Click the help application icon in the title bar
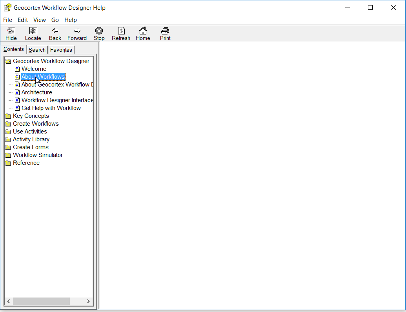 point(7,8)
